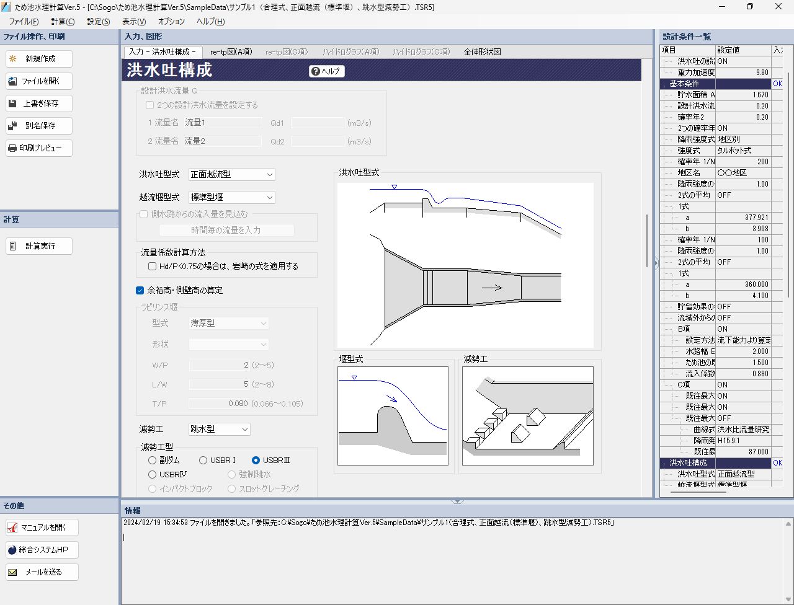Click the 上書き保存 floppy disk icon
Screen dimensions: 794x605
(x=12, y=104)
